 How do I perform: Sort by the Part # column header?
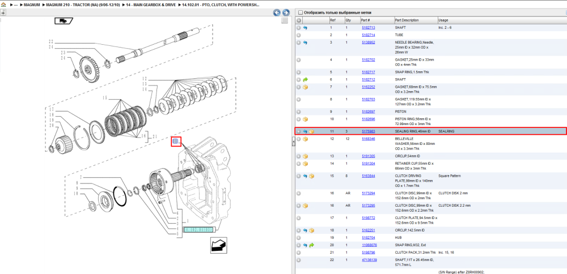[x=365, y=20]
